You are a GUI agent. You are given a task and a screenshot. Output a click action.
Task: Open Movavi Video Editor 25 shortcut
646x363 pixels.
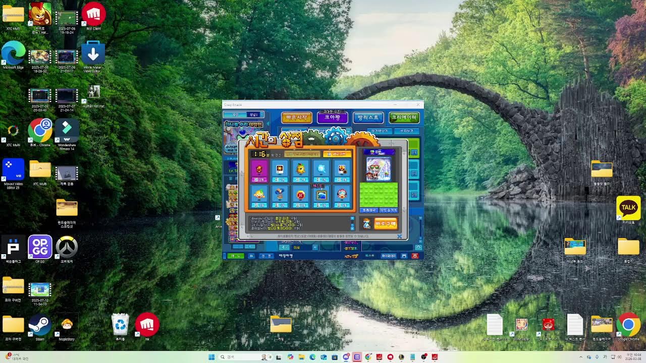coord(13,174)
